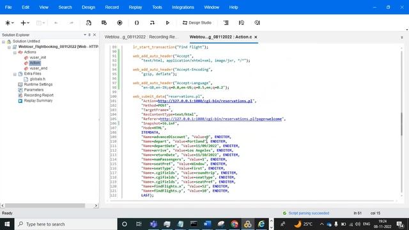Open Internet Explorer from the taskbar
Viewport: 409px width, 230px height.
(261, 224)
